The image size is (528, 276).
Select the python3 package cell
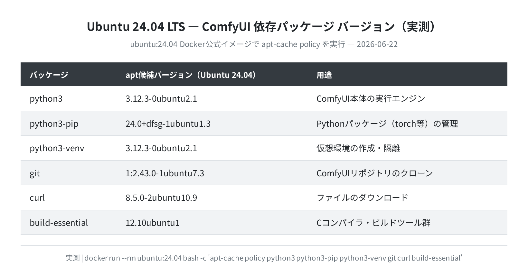coord(46,99)
